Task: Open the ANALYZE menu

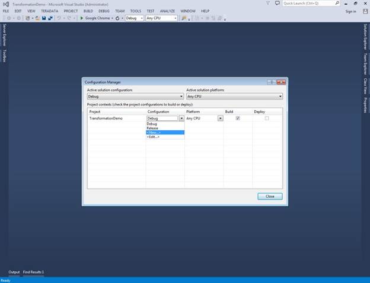Action: point(168,11)
